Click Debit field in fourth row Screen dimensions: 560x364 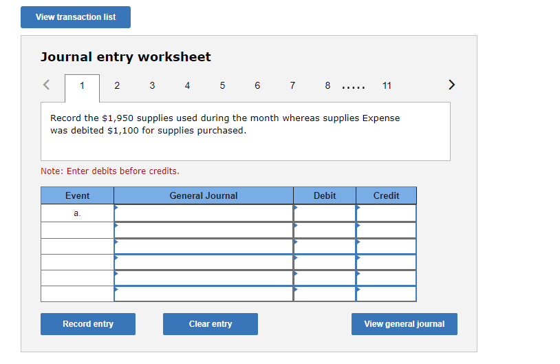(x=325, y=262)
